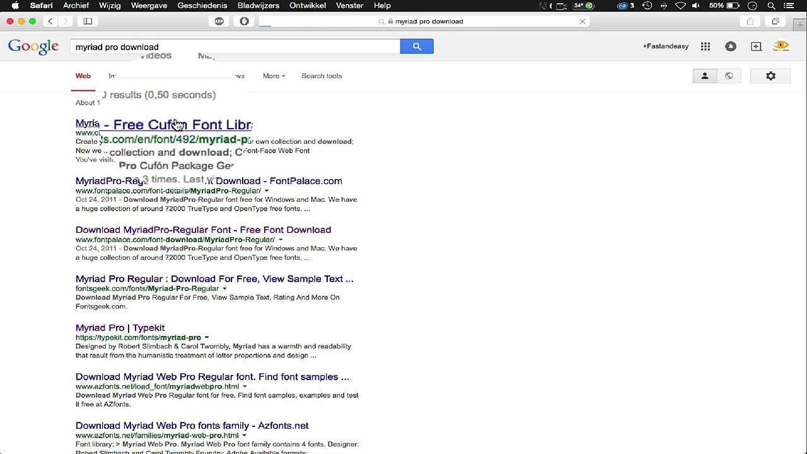Click the Wi-Fi status icon

[x=680, y=6]
